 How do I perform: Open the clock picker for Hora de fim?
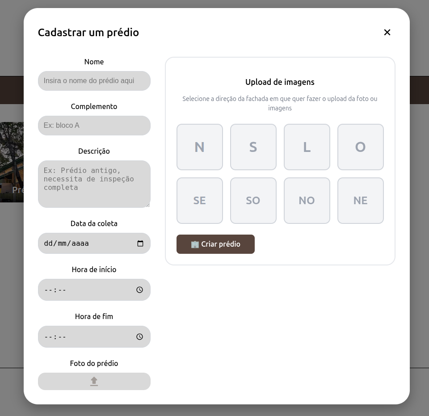(139, 336)
